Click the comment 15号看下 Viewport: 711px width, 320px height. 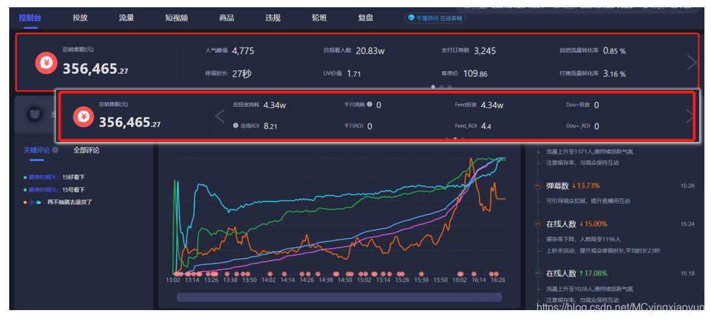[x=73, y=190]
